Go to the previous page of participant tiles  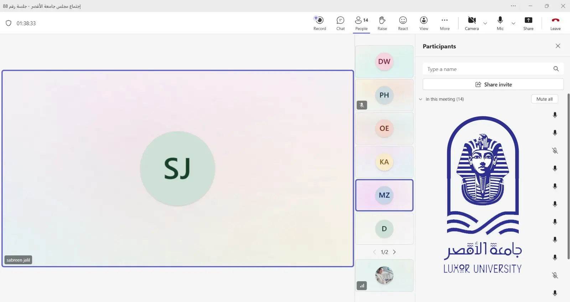coord(374,252)
